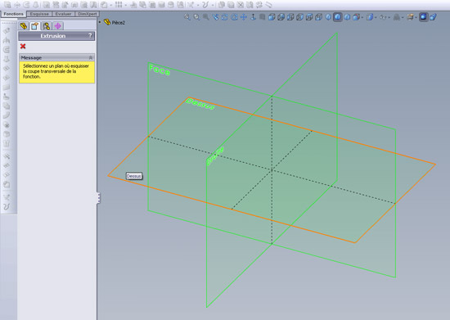
Task: Switch to the Fonctions tab
Action: pyautogui.click(x=13, y=14)
